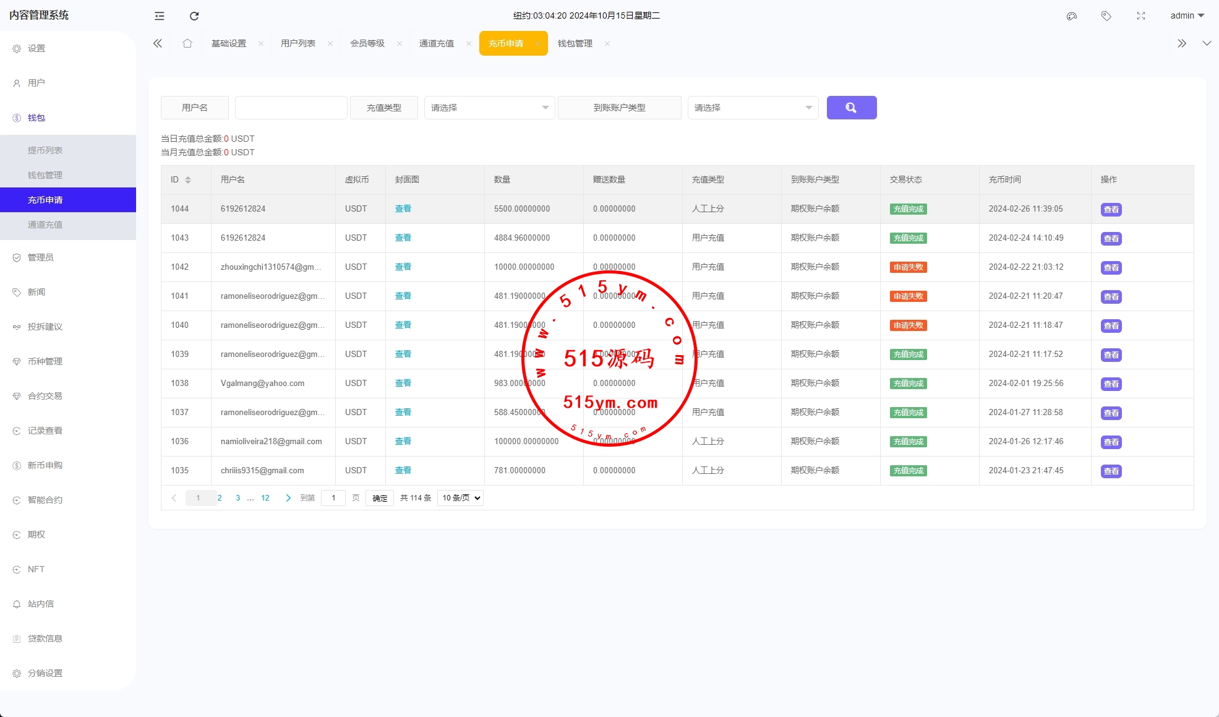Viewport: 1219px width, 717px height.
Task: Click the 用户名 search input field
Action: (x=291, y=108)
